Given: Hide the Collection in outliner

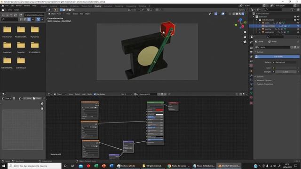Looking at the screenshot, I should pos(298,17).
